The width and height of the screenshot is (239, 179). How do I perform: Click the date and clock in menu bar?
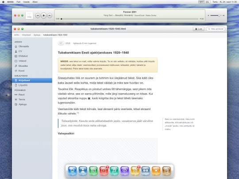(x=228, y=2)
